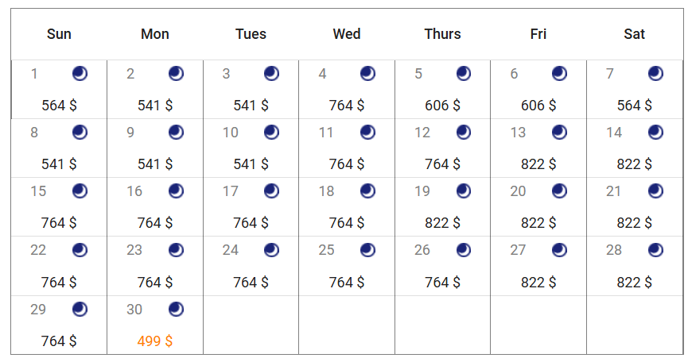
Task: Select the orange 499 $ price
Action: (x=155, y=341)
